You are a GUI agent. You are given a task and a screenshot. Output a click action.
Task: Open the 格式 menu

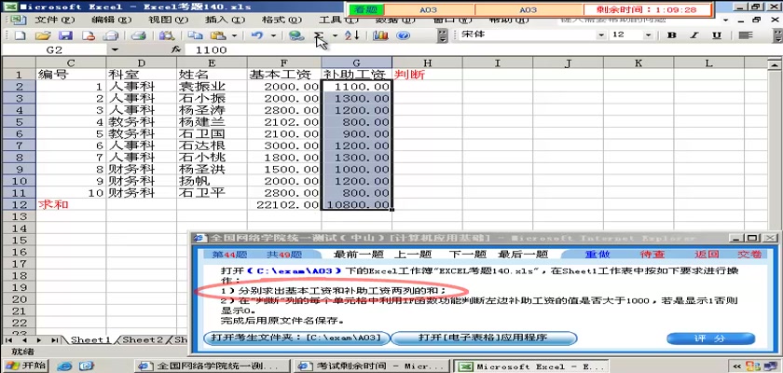pyautogui.click(x=282, y=20)
